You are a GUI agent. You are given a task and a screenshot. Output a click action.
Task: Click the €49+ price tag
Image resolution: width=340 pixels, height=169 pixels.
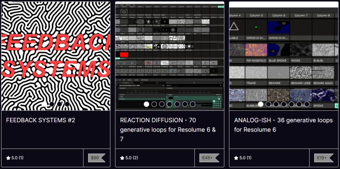[209, 158]
